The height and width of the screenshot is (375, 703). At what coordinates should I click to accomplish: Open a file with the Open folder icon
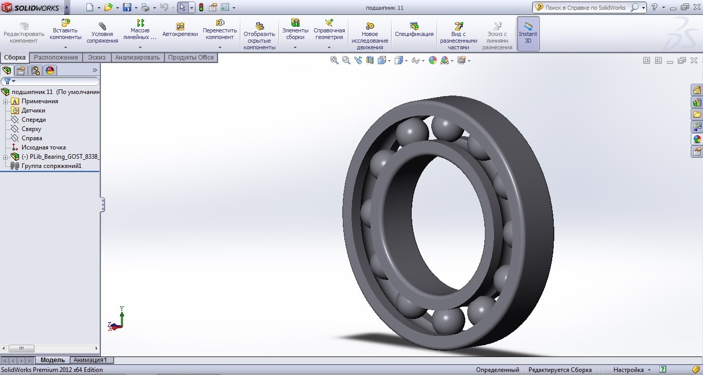(x=108, y=7)
